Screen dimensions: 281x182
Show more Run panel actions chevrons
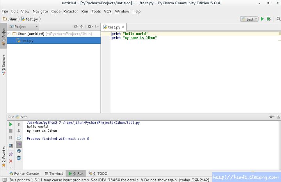(11, 168)
